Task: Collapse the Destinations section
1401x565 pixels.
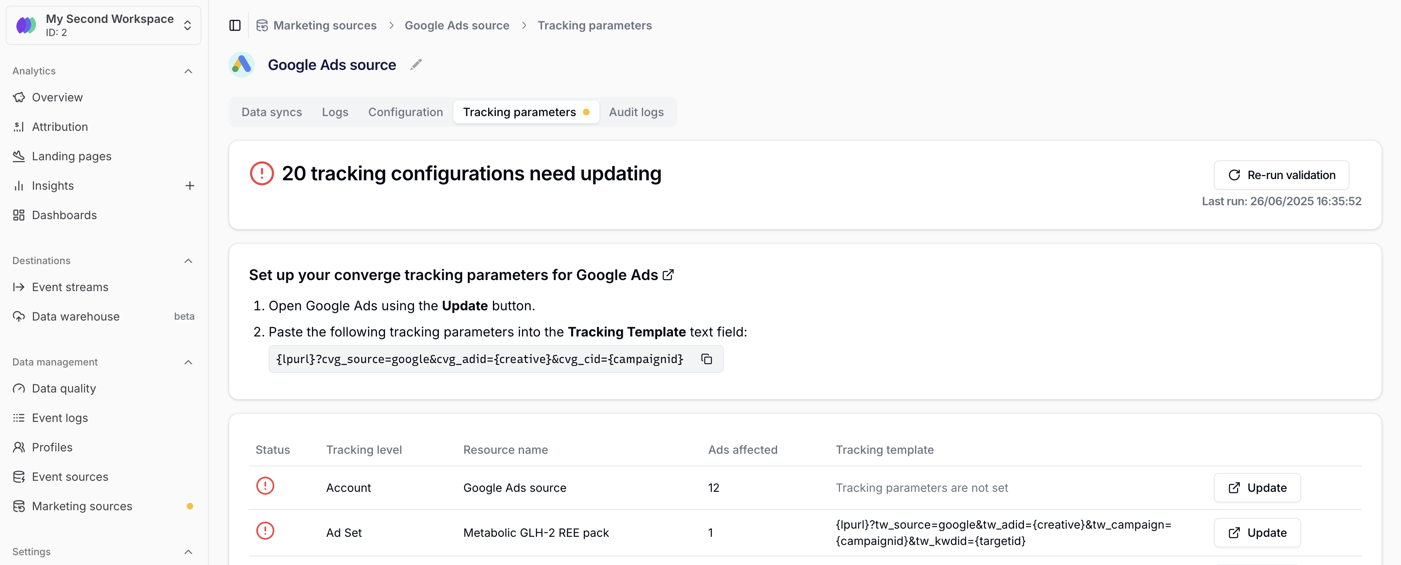Action: (188, 261)
